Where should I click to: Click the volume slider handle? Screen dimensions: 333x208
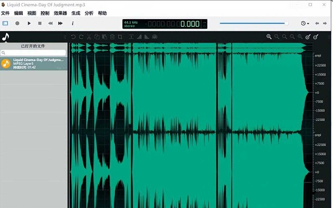(x=286, y=24)
